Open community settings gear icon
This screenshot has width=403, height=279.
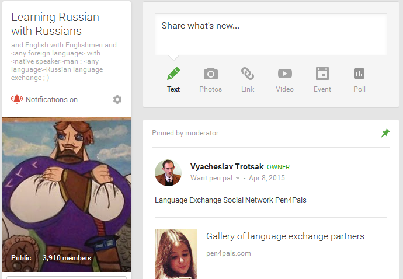117,99
